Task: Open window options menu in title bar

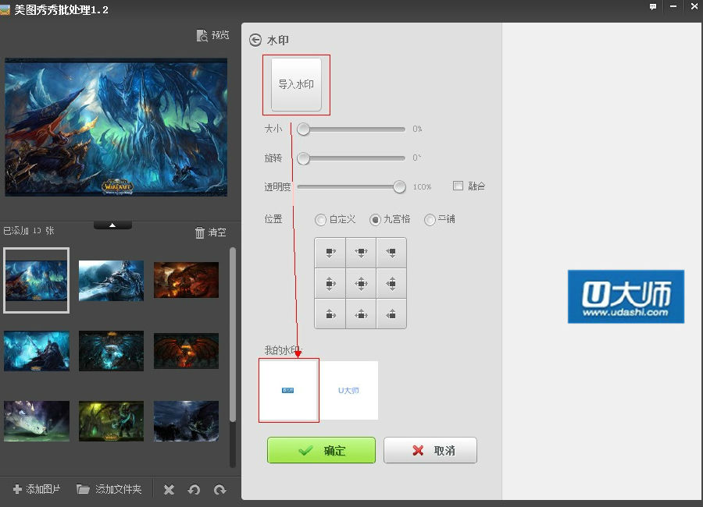Action: (652, 6)
